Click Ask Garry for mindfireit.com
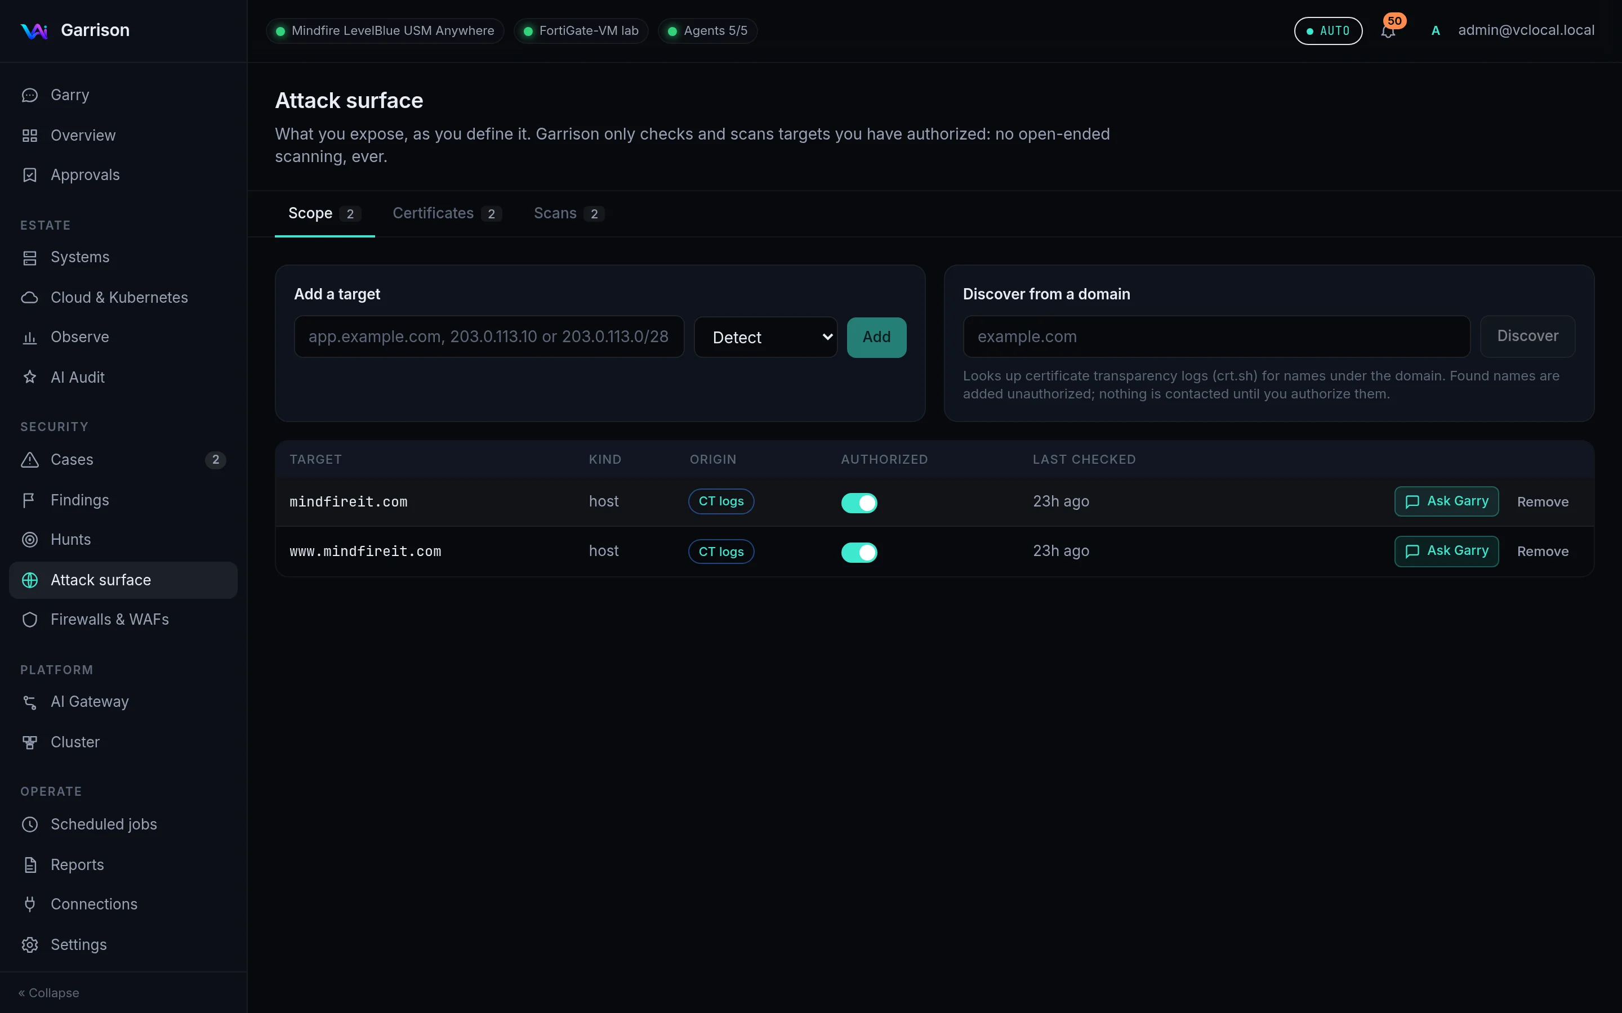 pos(1446,501)
